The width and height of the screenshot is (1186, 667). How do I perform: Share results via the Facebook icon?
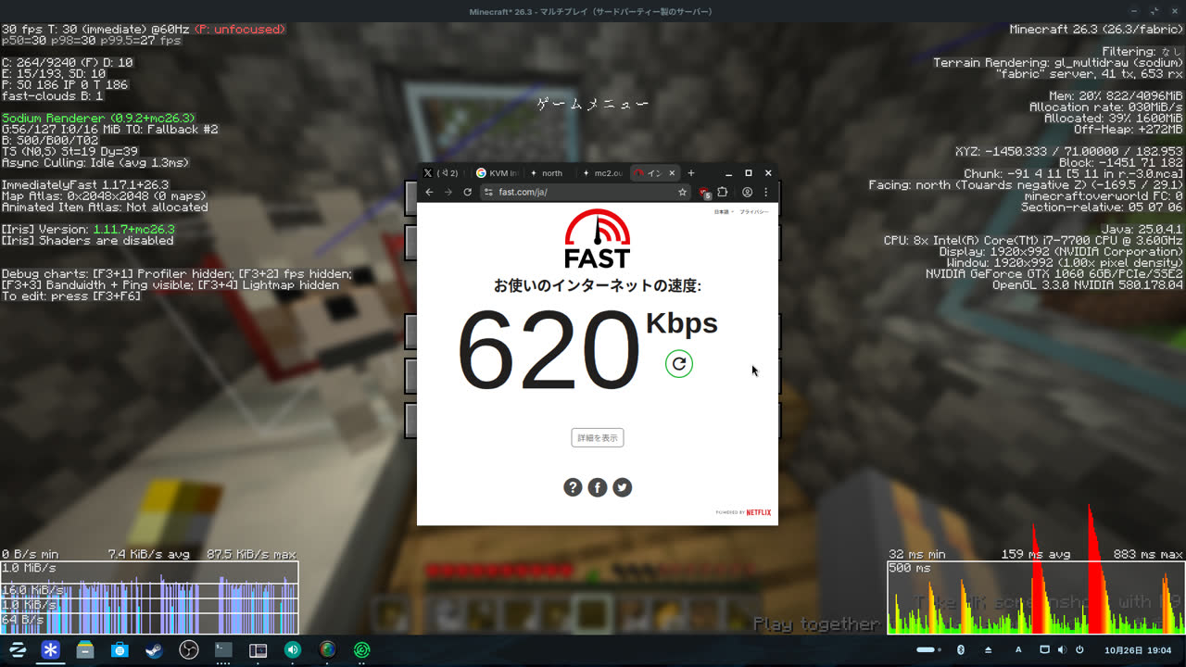pos(598,487)
